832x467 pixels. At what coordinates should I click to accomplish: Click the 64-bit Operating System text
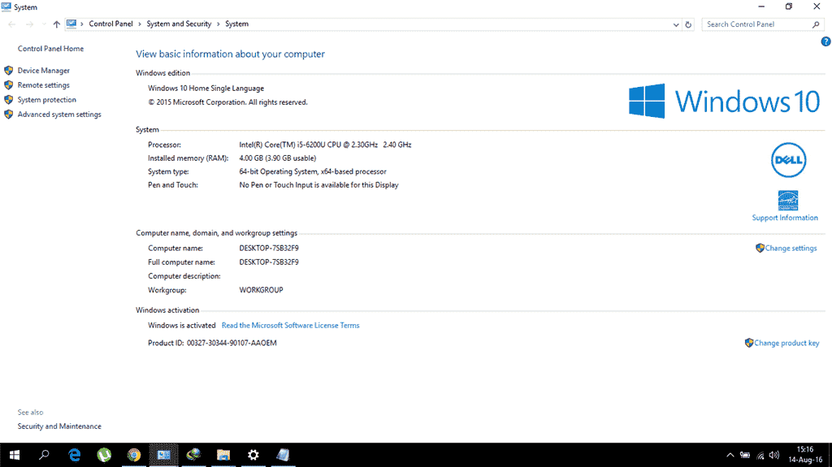coord(313,171)
